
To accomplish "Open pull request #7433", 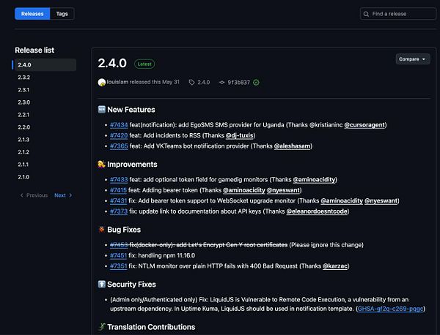I will tap(119, 180).
